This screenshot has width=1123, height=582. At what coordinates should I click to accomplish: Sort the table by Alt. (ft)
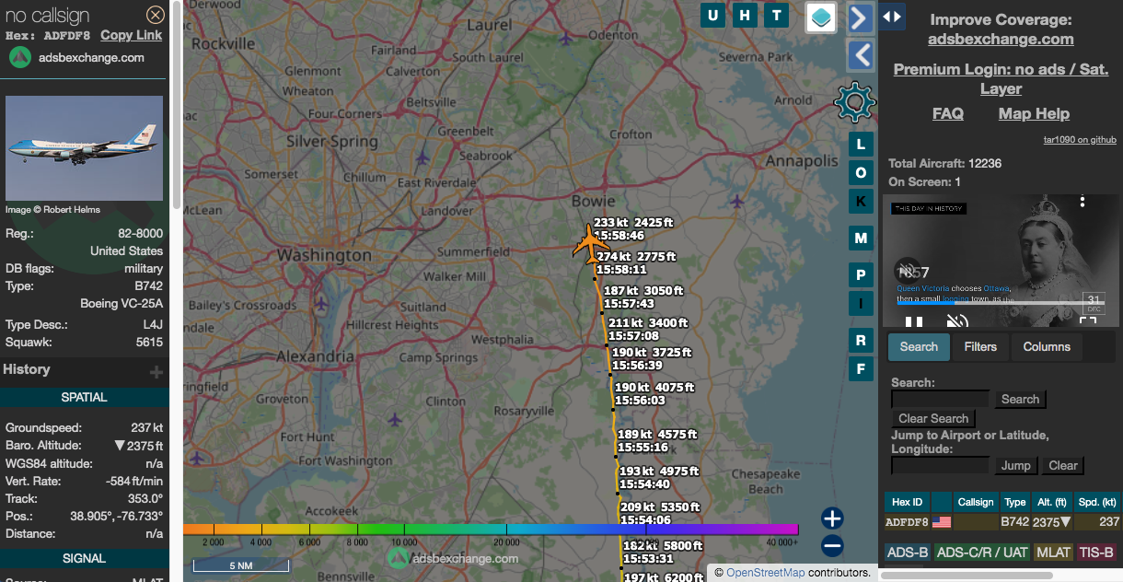[1052, 502]
